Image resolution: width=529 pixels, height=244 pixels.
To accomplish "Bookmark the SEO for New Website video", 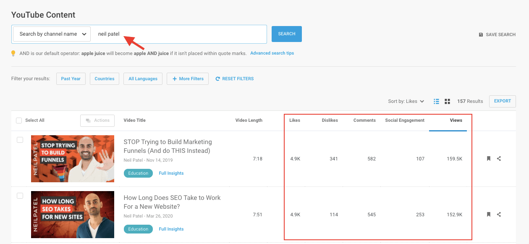I will [x=488, y=215].
